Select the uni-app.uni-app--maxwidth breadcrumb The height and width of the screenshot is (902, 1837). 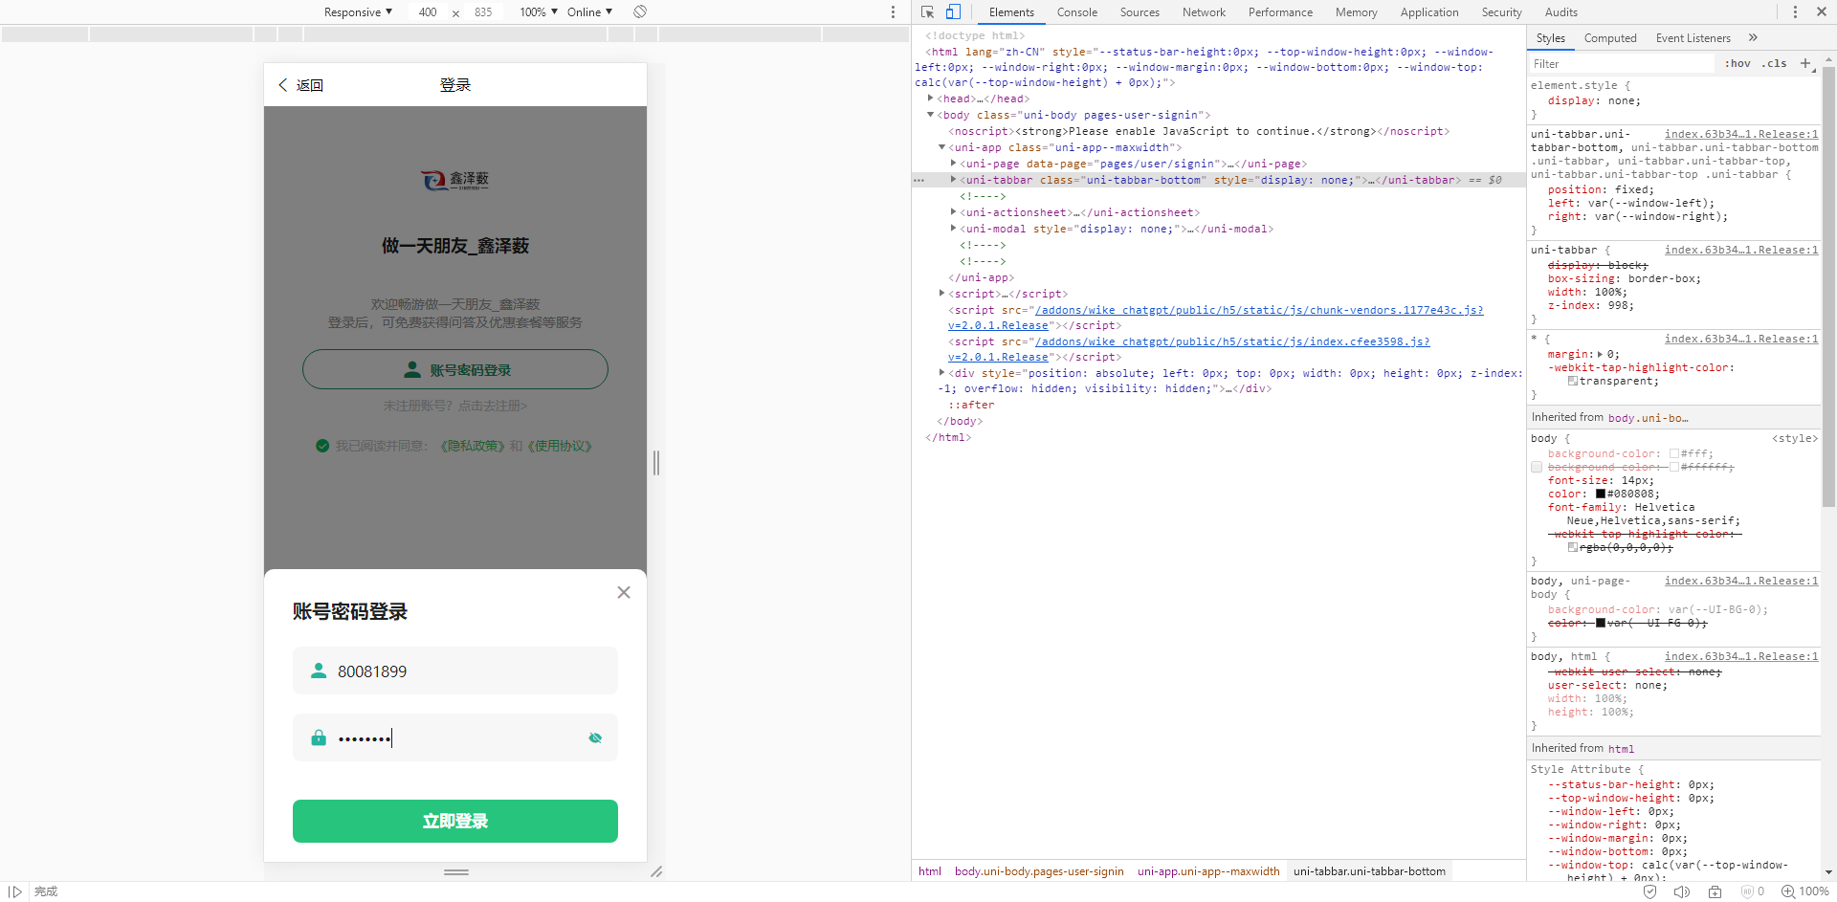click(x=1208, y=870)
